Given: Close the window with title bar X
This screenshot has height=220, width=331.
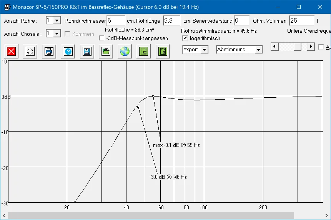Looking at the screenshot, I should (x=320, y=7).
